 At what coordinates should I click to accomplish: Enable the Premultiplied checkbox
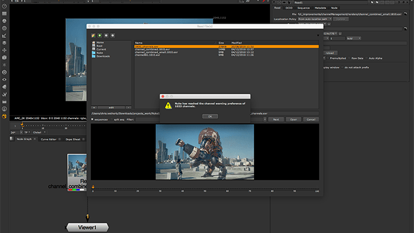pyautogui.click(x=328, y=58)
